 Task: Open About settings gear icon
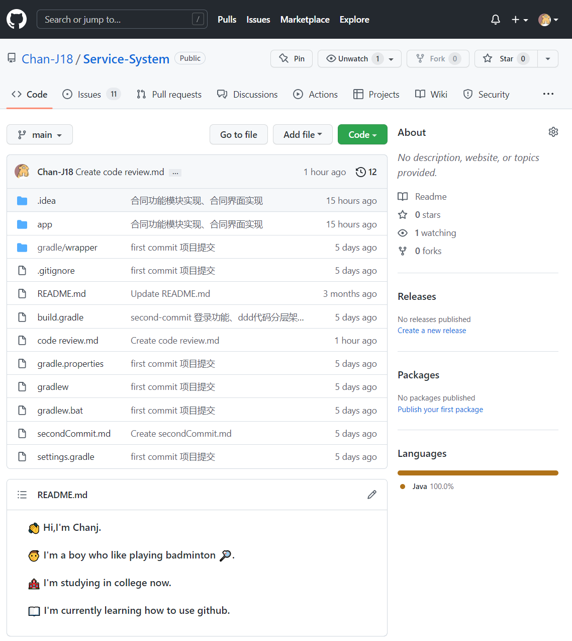pyautogui.click(x=553, y=132)
